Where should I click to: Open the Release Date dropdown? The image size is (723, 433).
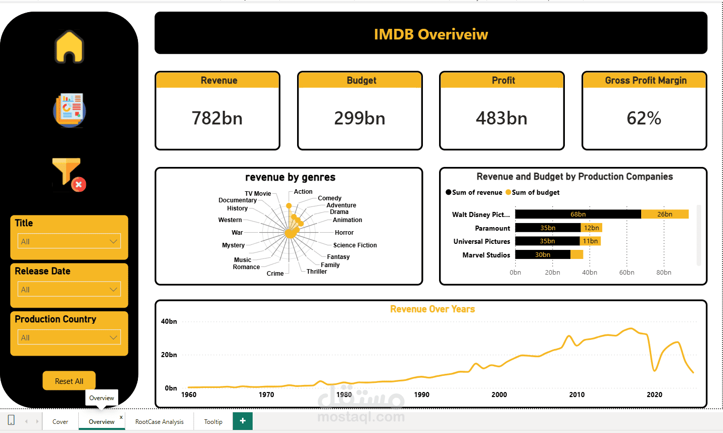[x=69, y=289]
